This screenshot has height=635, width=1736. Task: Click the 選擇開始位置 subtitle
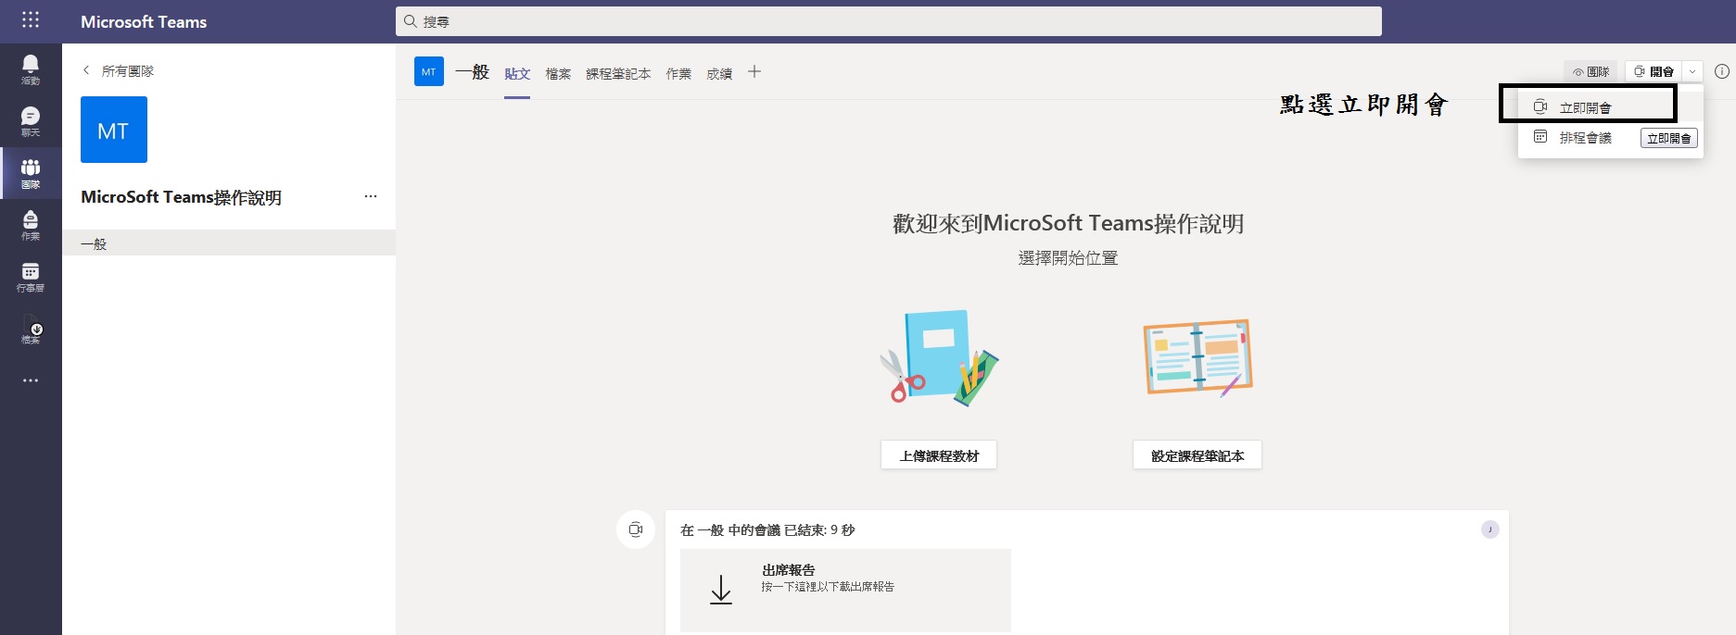1068,258
